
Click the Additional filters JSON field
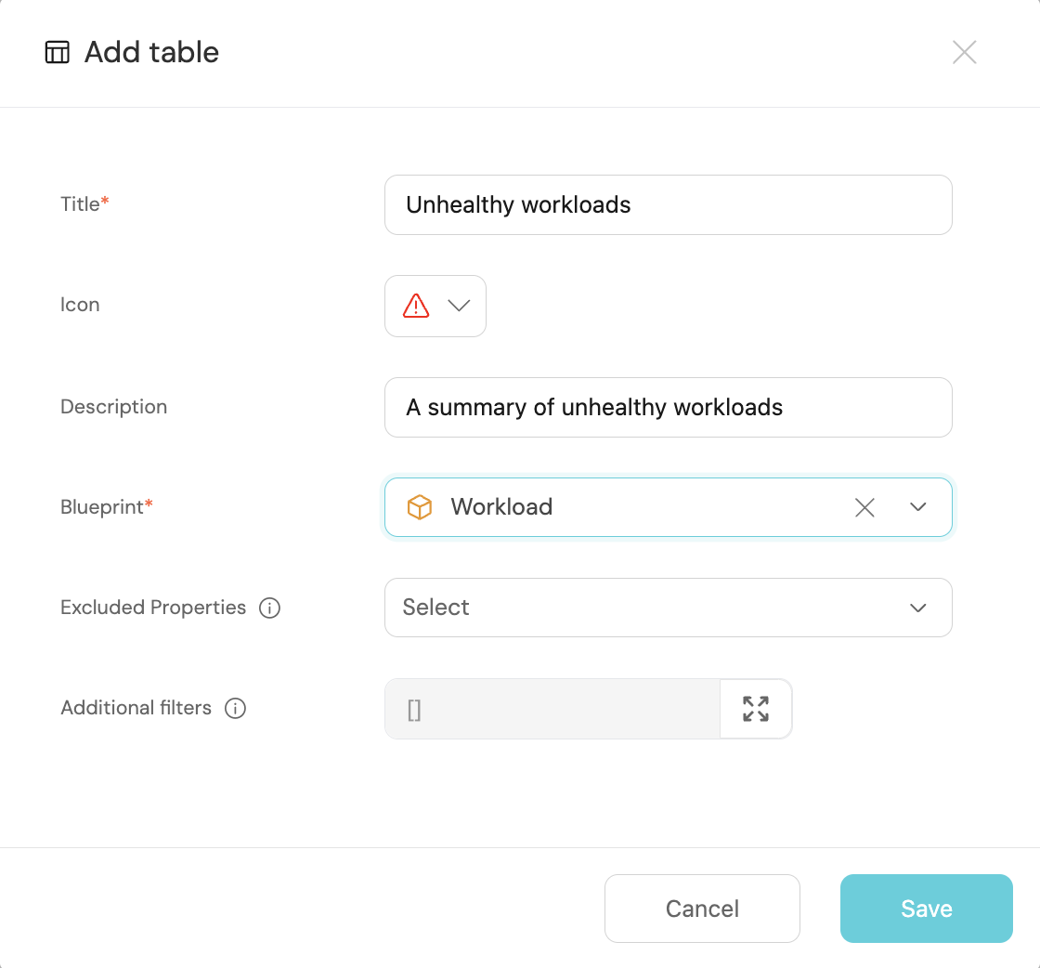[x=552, y=709]
